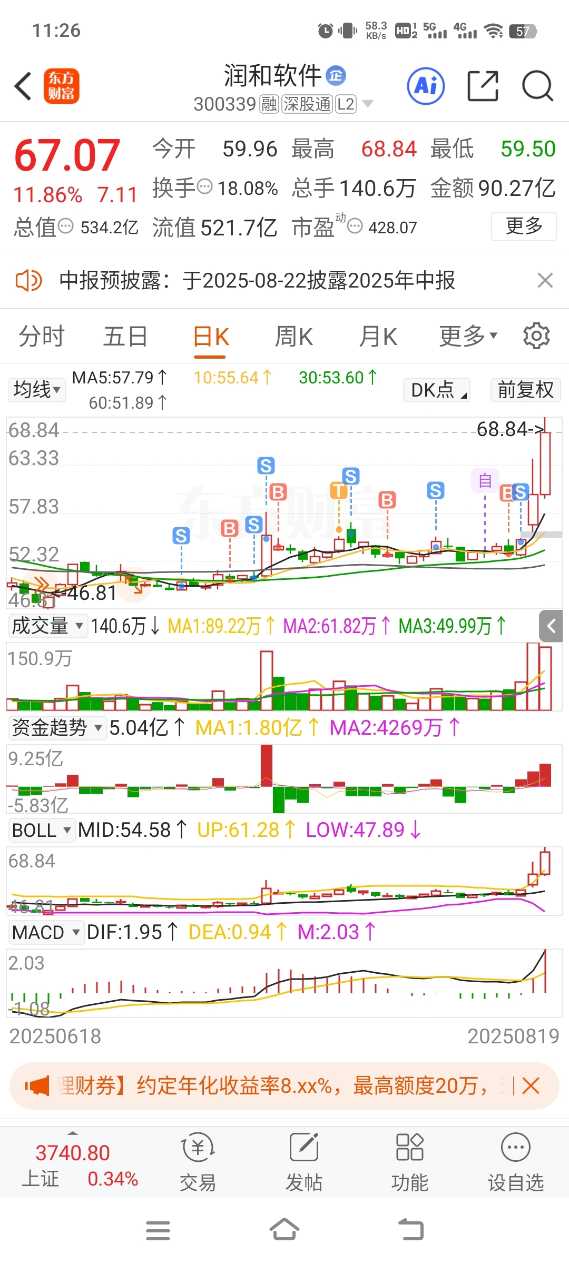Toggle the DK点 button

437,390
